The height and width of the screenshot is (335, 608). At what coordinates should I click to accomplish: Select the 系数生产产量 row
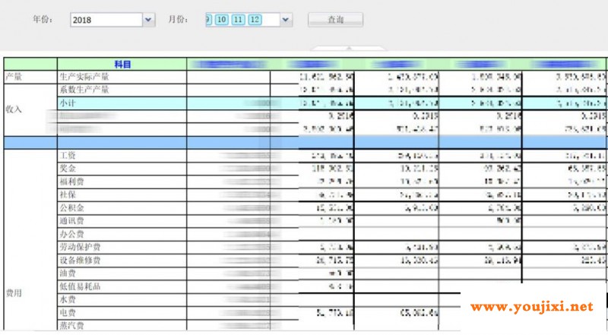pyautogui.click(x=84, y=90)
